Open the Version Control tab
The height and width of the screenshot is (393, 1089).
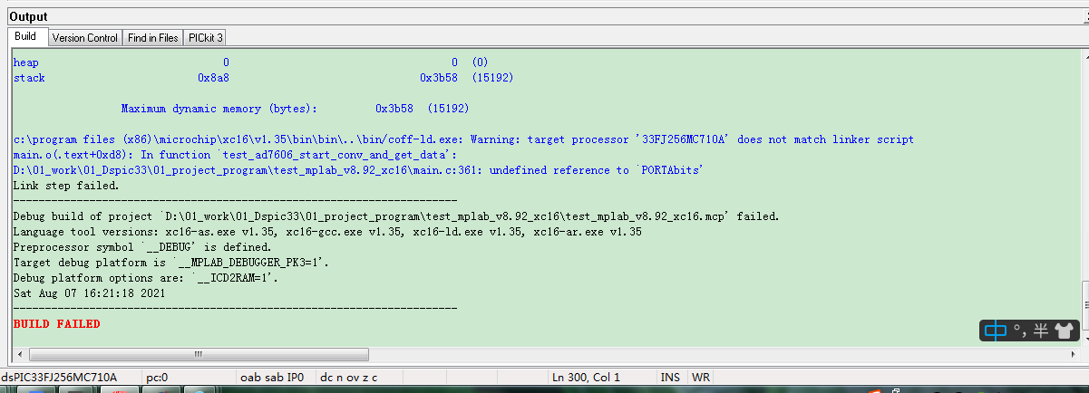(84, 38)
